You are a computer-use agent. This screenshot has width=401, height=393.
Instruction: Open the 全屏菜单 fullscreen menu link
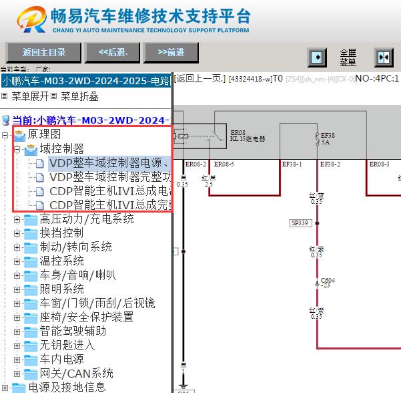(x=348, y=57)
